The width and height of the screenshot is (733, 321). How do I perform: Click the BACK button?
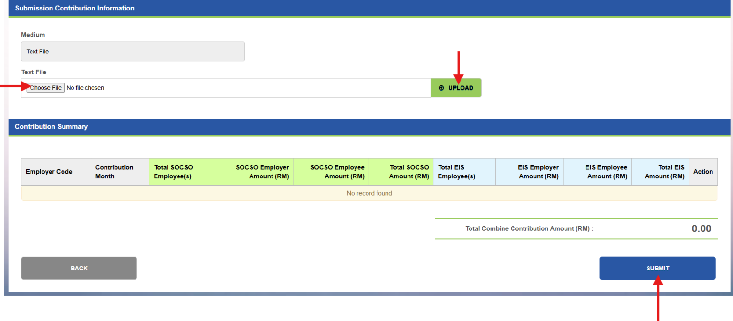click(79, 268)
